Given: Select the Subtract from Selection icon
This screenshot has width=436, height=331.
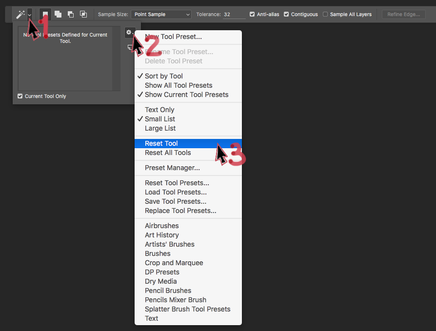Looking at the screenshot, I should tap(71, 14).
